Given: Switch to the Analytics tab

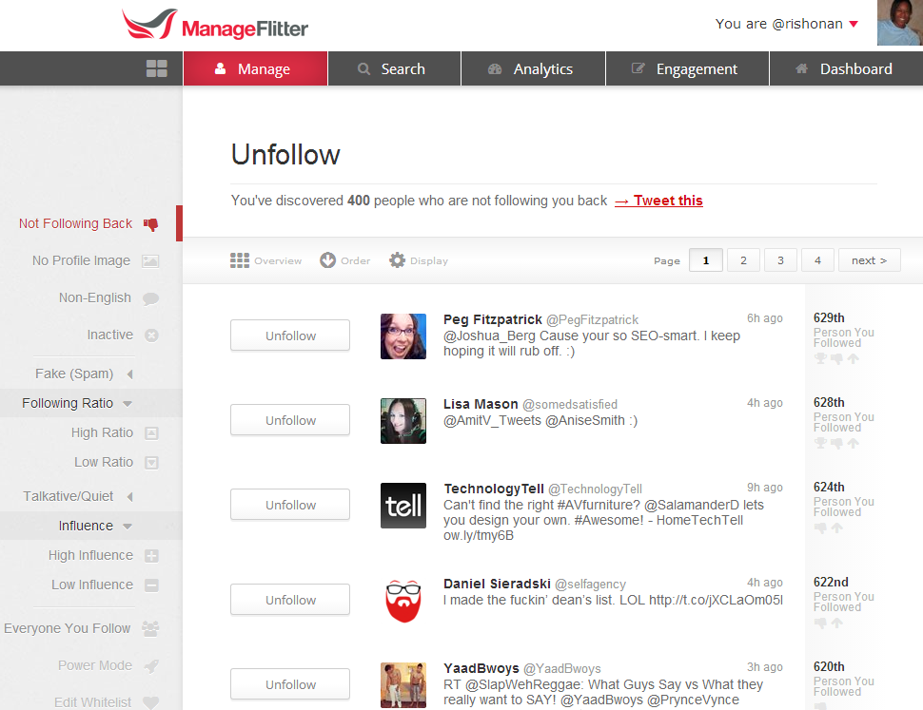Looking at the screenshot, I should pyautogui.click(x=533, y=68).
